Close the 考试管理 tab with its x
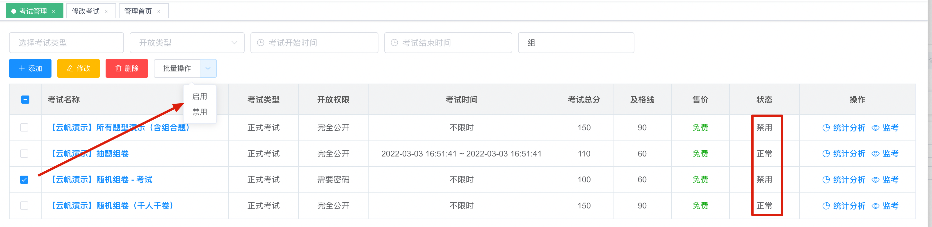 (54, 12)
